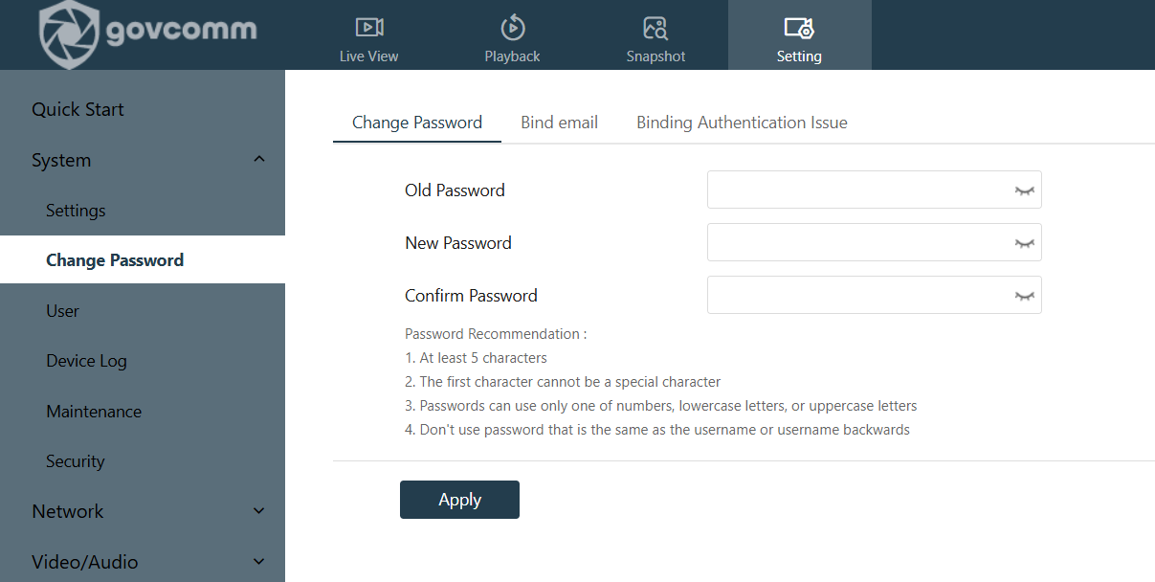Open the Snapshot search icon
This screenshot has height=582, width=1155.
[x=655, y=27]
